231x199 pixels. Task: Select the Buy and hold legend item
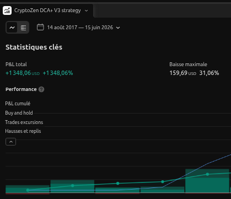tap(19, 113)
